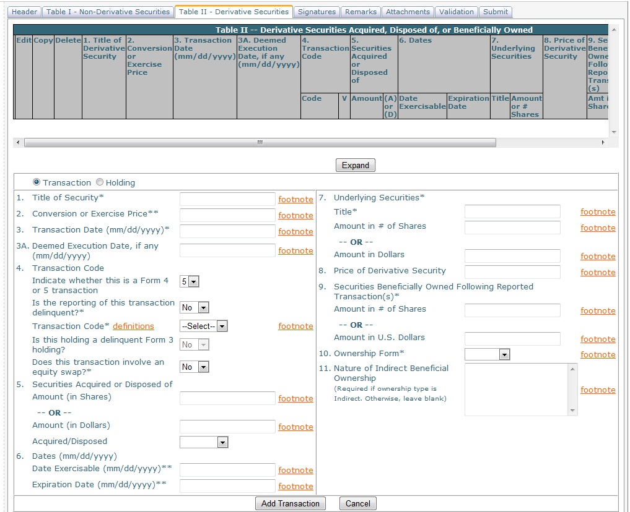Image resolution: width=630 pixels, height=512 pixels.
Task: Open the Form 4 or 5 dropdown
Action: point(189,281)
